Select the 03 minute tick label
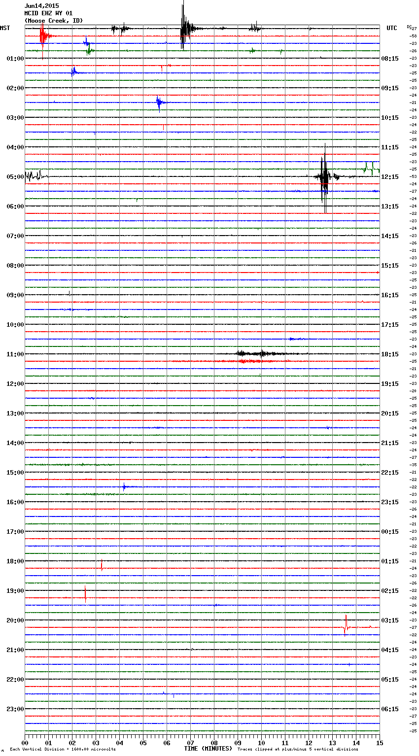The width and height of the screenshot is (419, 756). (x=96, y=743)
